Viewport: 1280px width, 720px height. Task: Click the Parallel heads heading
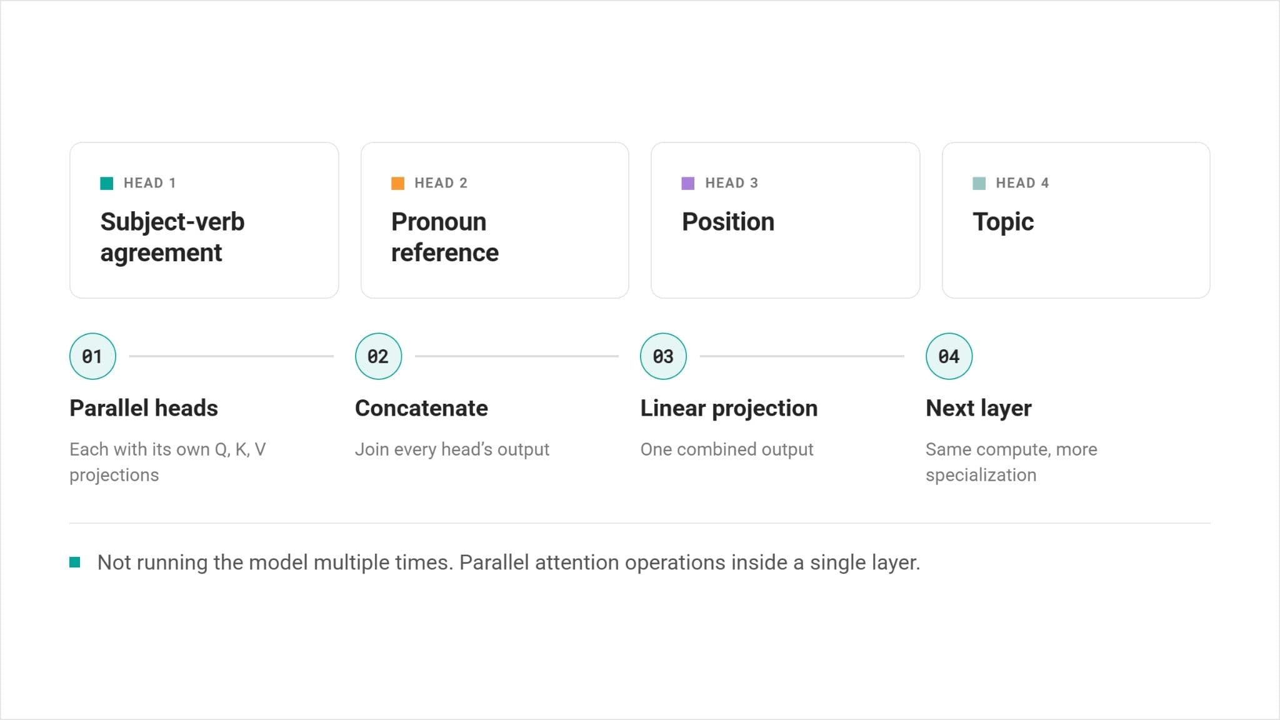[144, 408]
